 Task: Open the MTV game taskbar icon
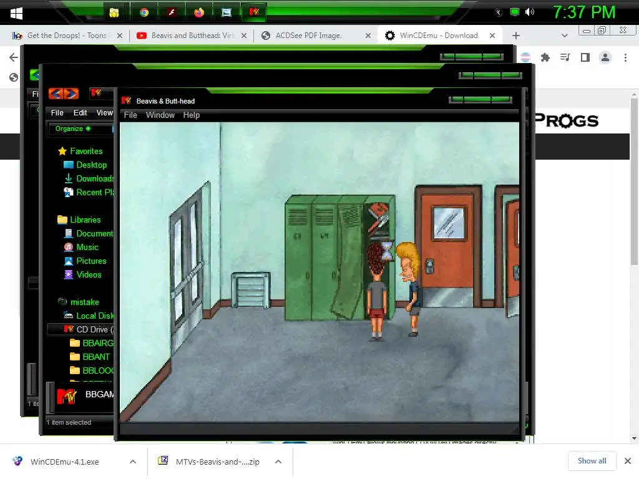tap(254, 12)
